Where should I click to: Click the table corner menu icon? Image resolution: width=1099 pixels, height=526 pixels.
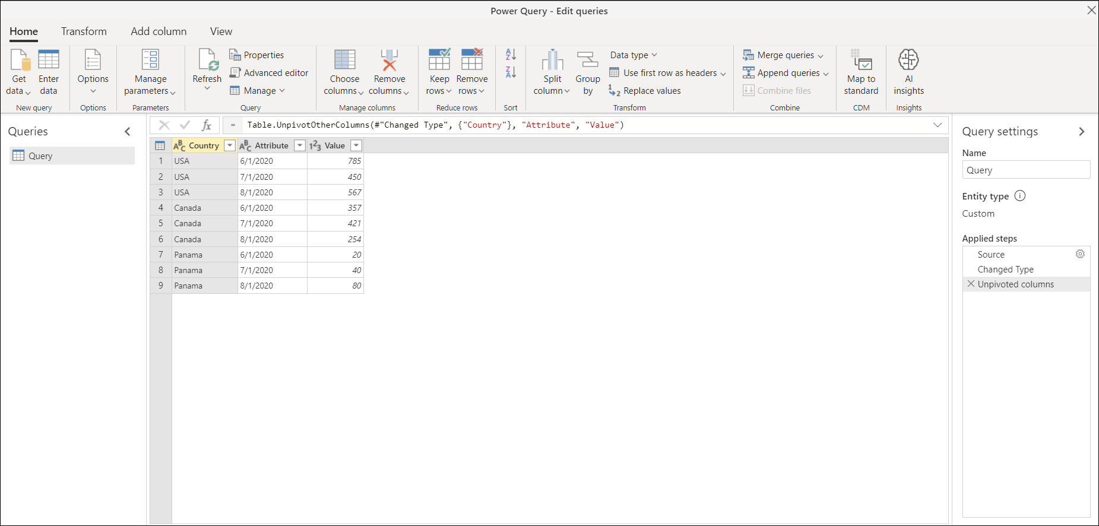click(160, 145)
